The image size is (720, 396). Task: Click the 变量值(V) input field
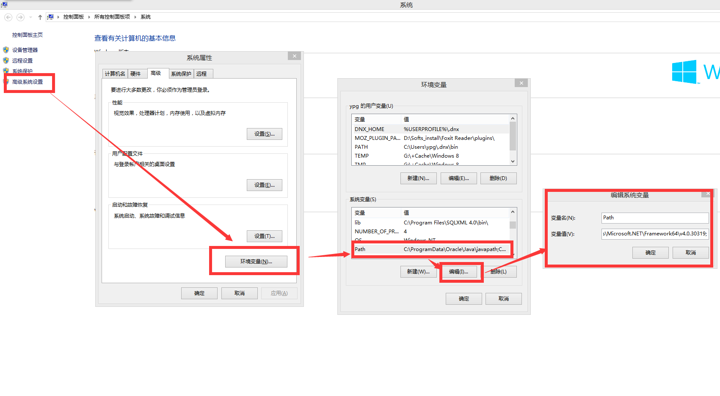(x=654, y=234)
